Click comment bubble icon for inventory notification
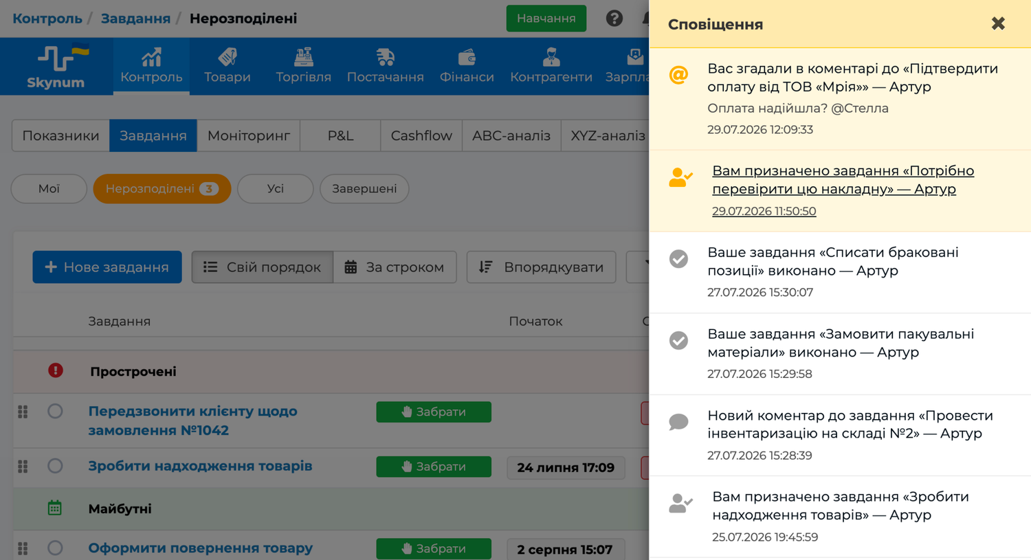1031x560 pixels. [x=678, y=422]
